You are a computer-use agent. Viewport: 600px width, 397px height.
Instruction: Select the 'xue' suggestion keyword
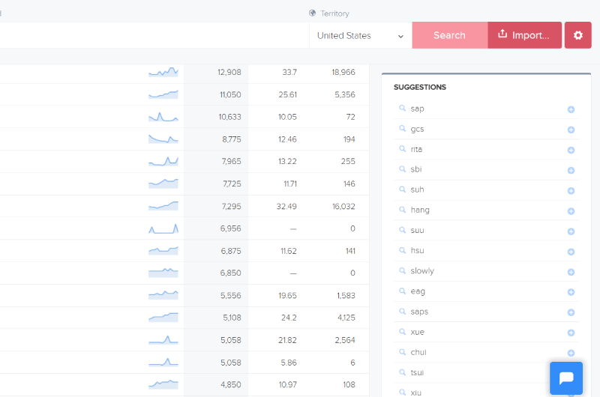[417, 332]
